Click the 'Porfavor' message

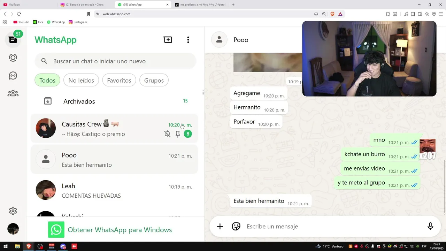(x=256, y=122)
